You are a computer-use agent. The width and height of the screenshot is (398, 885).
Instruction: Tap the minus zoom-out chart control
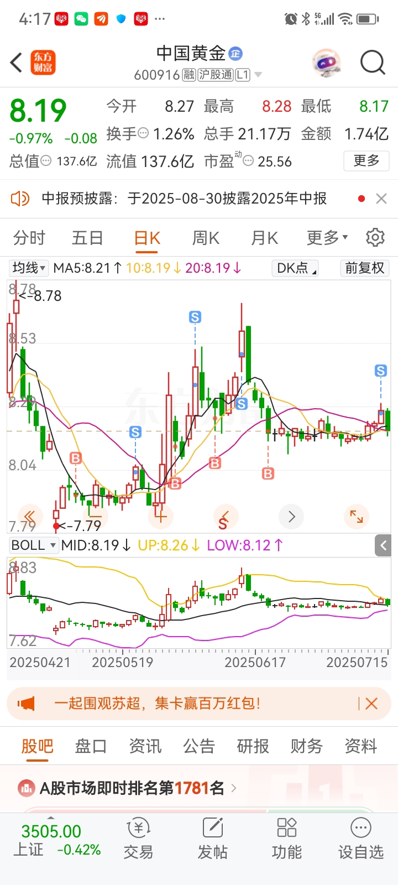point(95,517)
